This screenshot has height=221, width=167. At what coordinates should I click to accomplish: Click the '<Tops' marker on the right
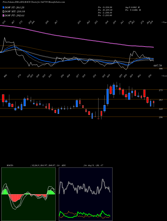pos(164,22)
